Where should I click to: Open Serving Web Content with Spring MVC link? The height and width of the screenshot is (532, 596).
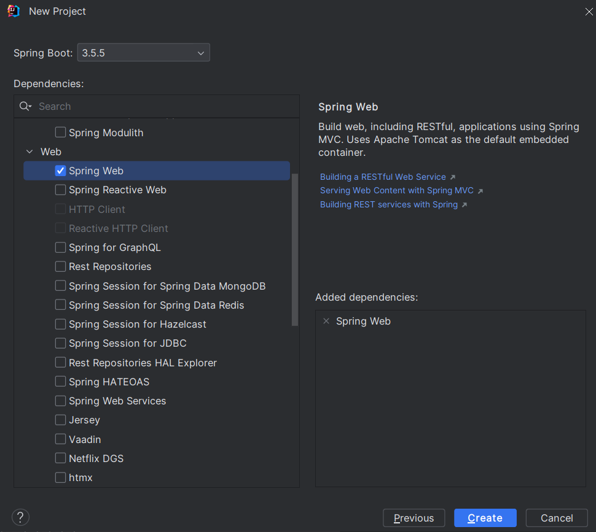[397, 190]
